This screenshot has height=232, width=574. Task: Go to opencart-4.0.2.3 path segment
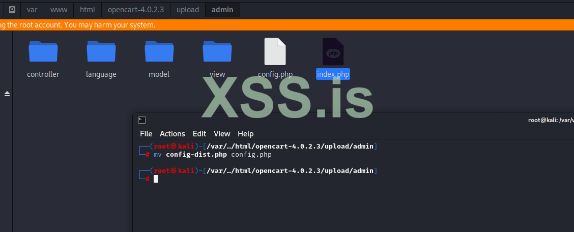pyautogui.click(x=135, y=10)
